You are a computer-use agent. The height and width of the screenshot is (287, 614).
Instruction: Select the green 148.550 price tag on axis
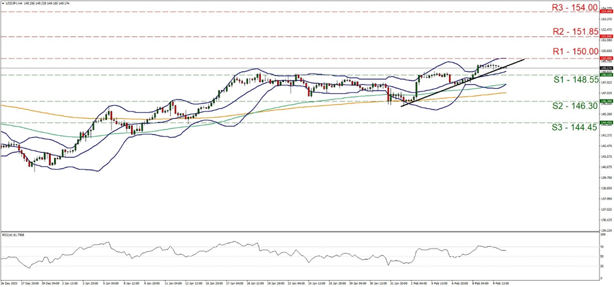606,74
